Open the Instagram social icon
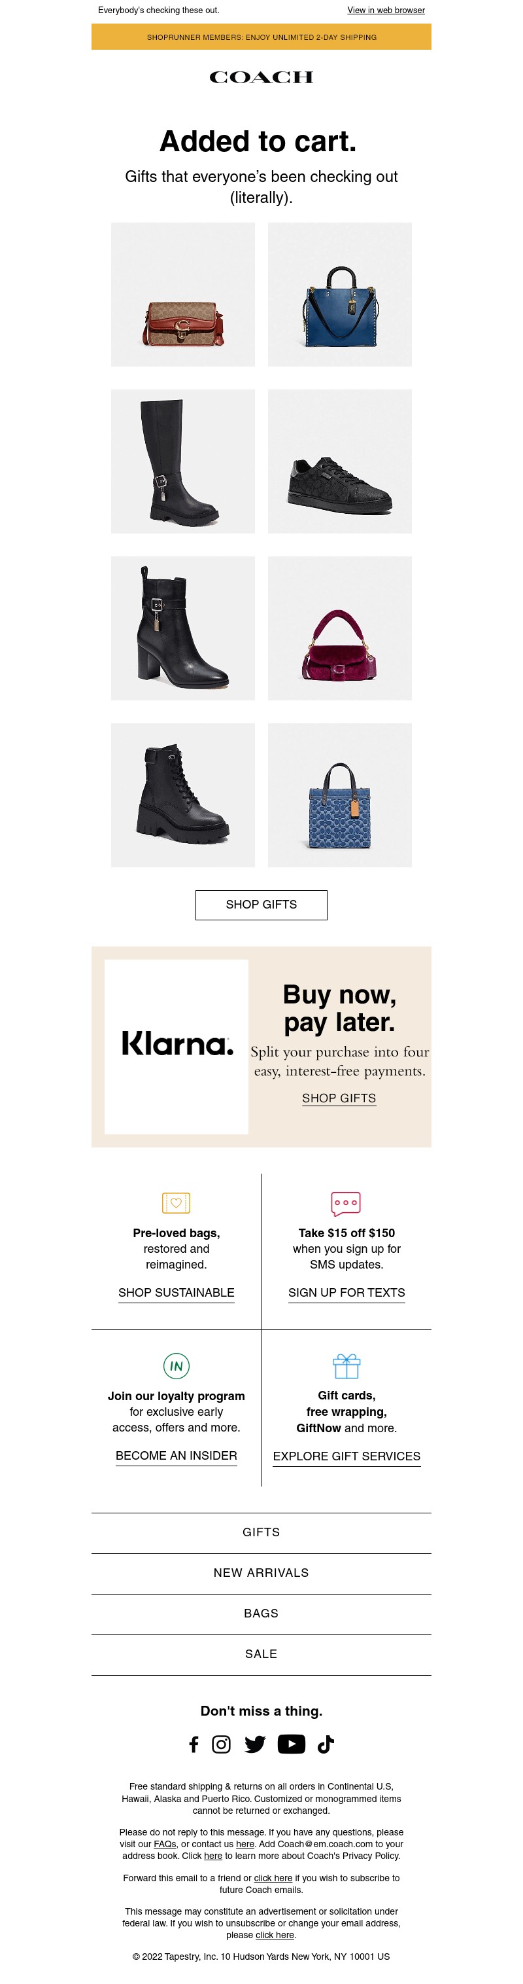Screen dimensions: 523x1984 coord(222,1744)
